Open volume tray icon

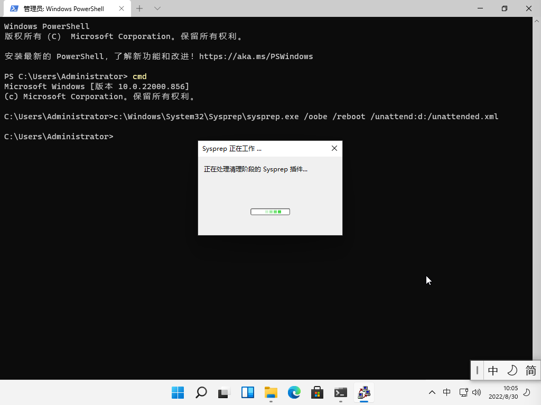point(477,392)
